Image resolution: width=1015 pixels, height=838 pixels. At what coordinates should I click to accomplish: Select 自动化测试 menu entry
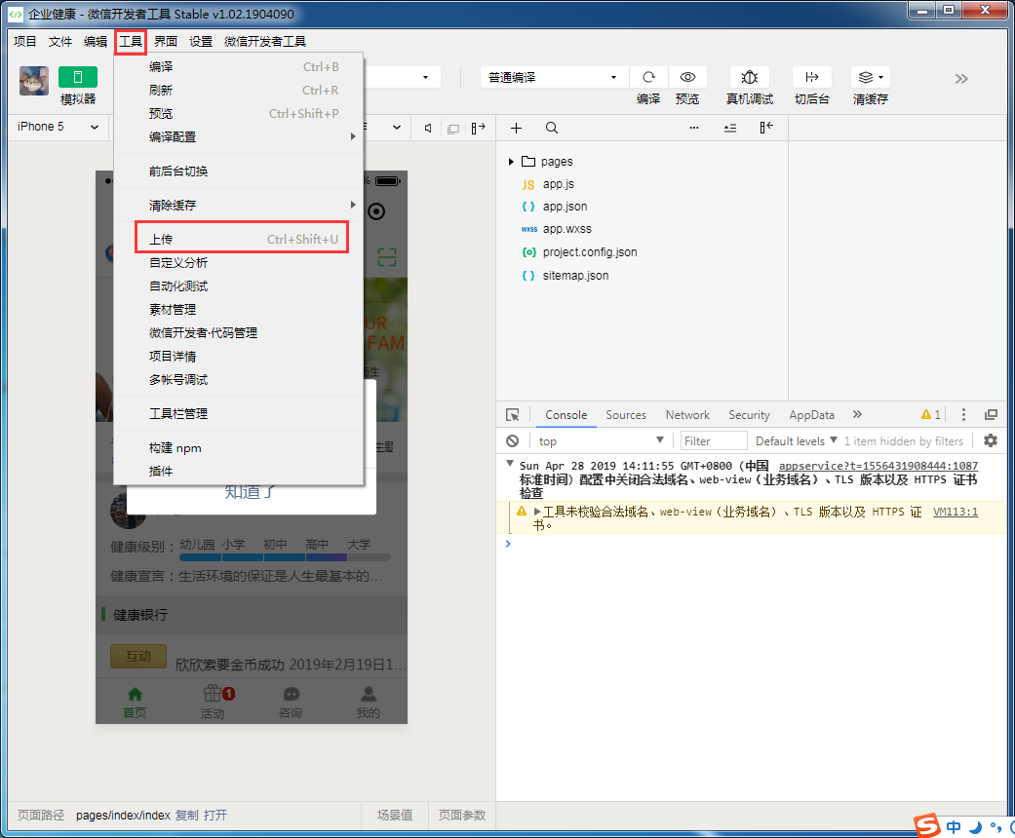[x=238, y=286]
